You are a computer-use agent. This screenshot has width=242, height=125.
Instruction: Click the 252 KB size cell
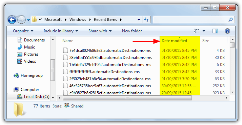click(219, 86)
